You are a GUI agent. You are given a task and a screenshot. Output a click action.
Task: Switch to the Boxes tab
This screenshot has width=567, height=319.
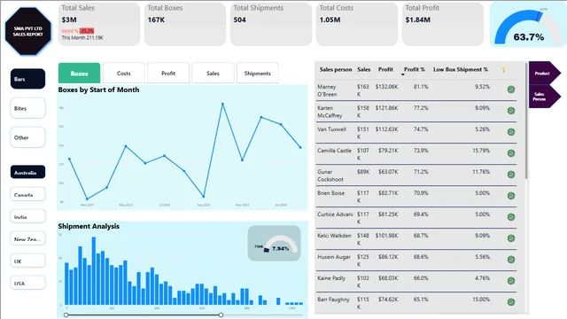pos(79,73)
